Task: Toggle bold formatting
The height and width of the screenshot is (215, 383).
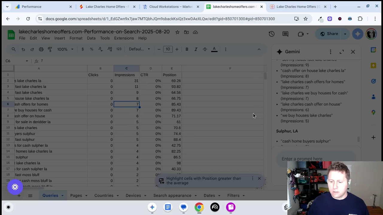Action: [x=187, y=49]
